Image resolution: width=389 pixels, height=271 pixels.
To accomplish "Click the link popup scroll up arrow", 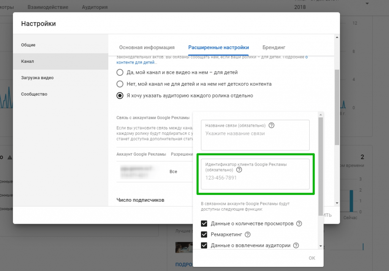I will (321, 115).
